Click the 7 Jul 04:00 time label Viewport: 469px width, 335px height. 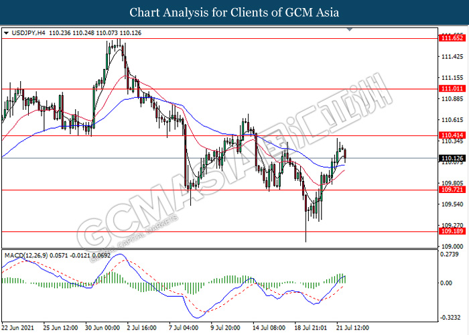pos(184,328)
